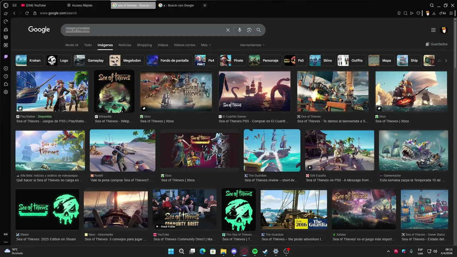Open the downloads icon in the toolbar

coord(434,13)
